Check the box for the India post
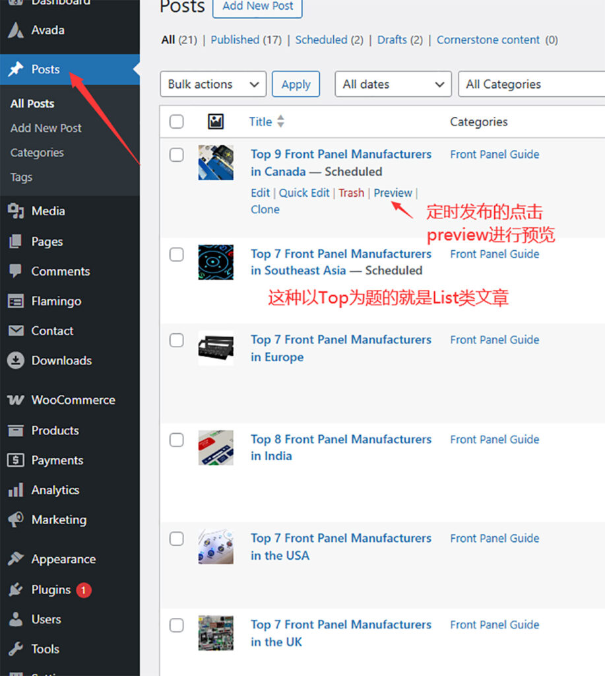Viewport: 605px width, 676px height. pyautogui.click(x=176, y=440)
